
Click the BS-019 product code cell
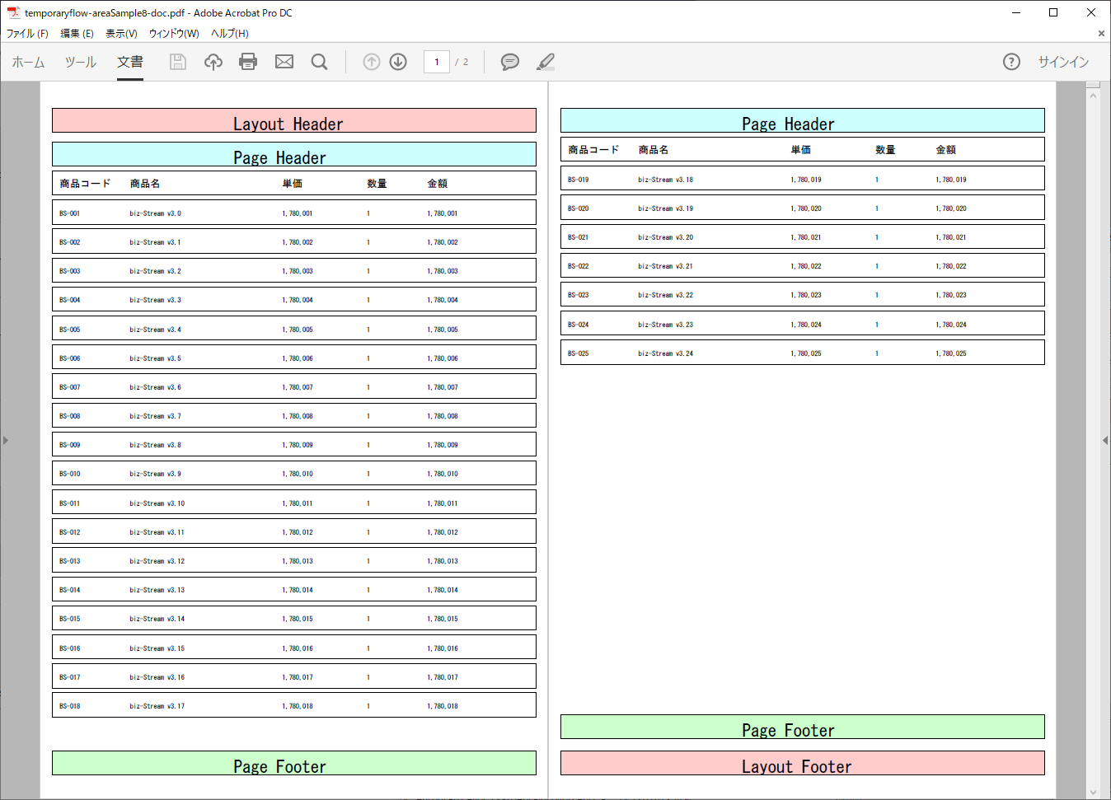tap(578, 180)
